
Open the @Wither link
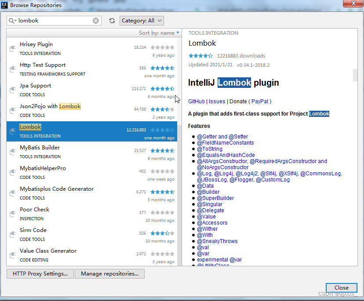pyautogui.click(x=207, y=229)
